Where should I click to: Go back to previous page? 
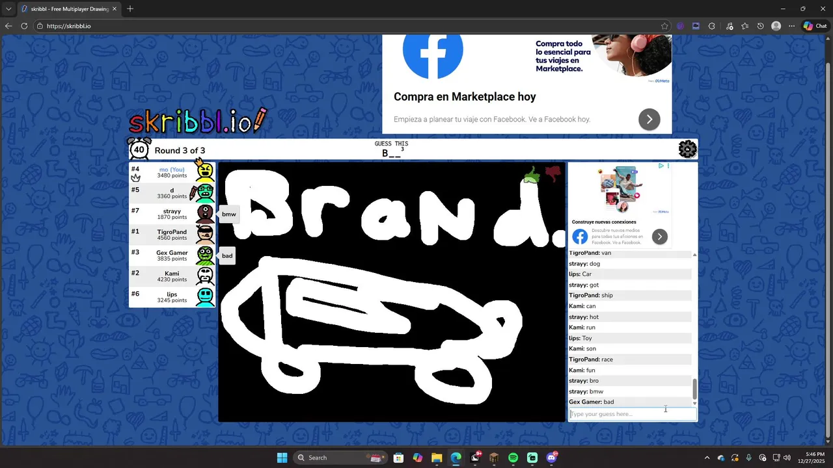(x=8, y=26)
